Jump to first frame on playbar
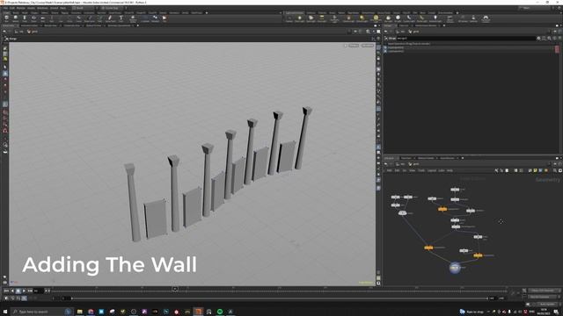 6,291
